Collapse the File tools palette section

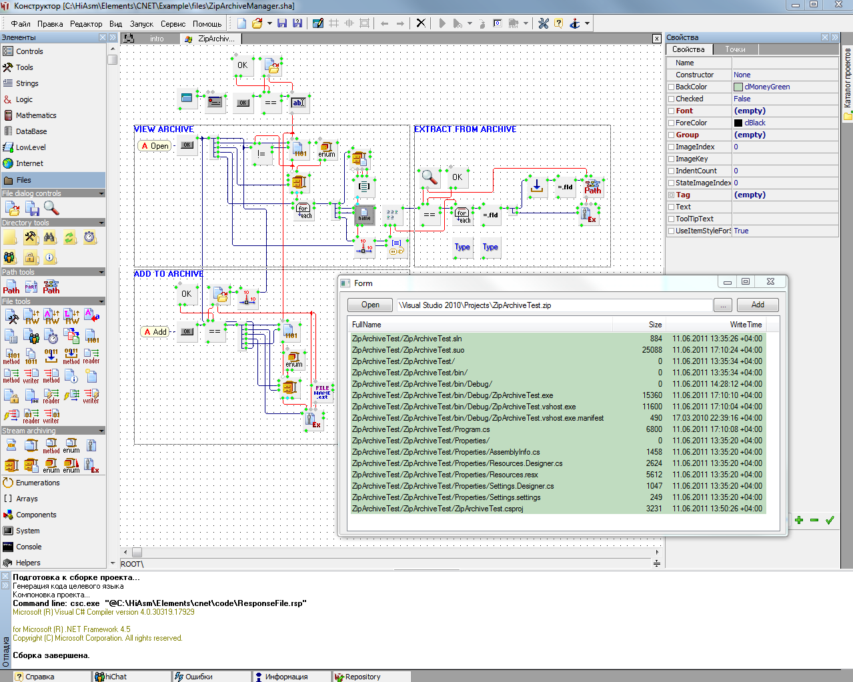[x=101, y=301]
